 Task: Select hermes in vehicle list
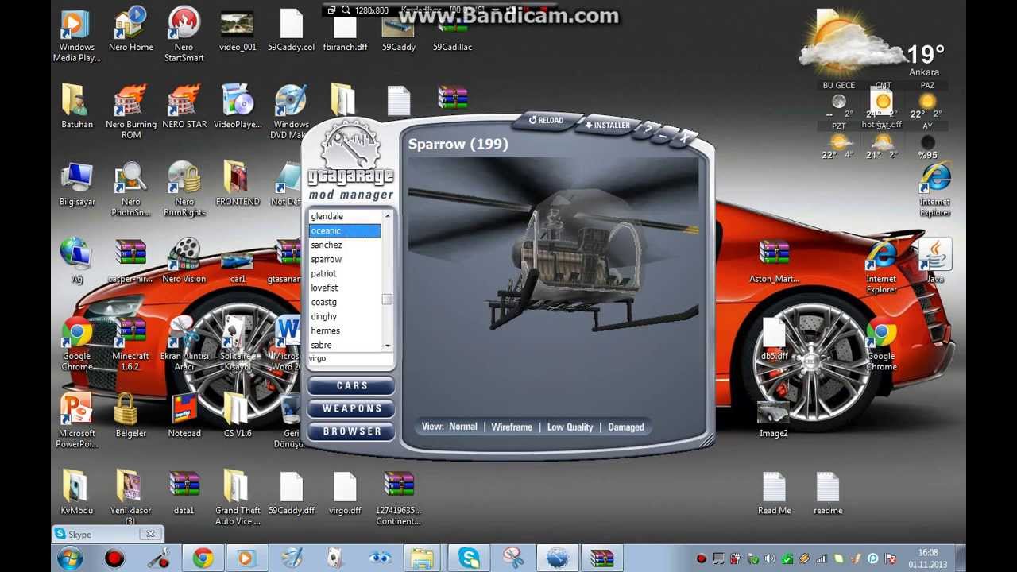345,330
